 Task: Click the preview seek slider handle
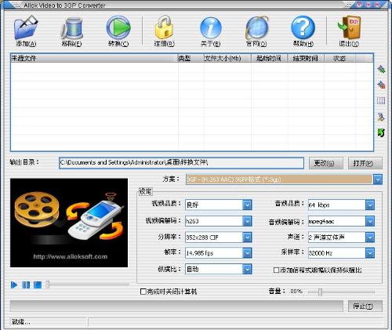tap(47, 285)
